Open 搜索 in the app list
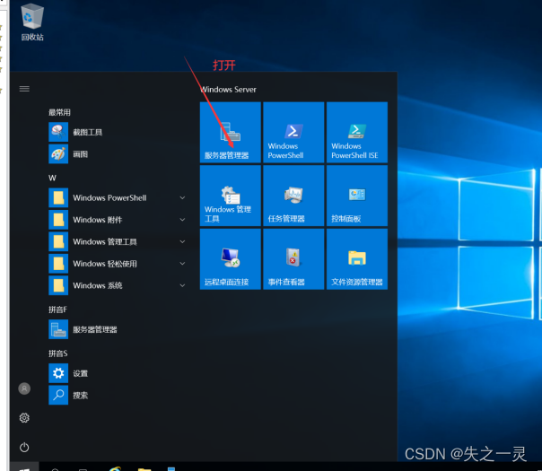 point(118,395)
